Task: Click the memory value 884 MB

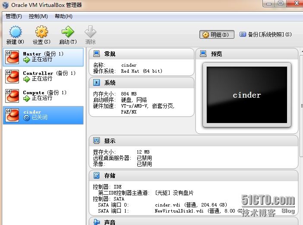Action: pos(129,94)
